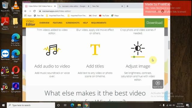Image resolution: width=192 pixels, height=108 pixels.
Task: Launch Turbo C++ 3.1 desktop shortcut
Action: 5,72
